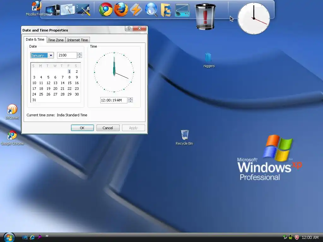Select the BitComet desktop shortcut
323x242 pixels.
12,112
